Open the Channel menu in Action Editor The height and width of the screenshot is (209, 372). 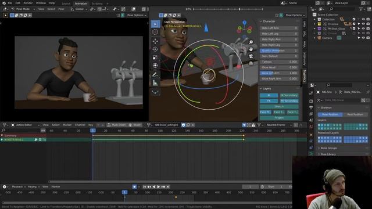click(x=80, y=125)
